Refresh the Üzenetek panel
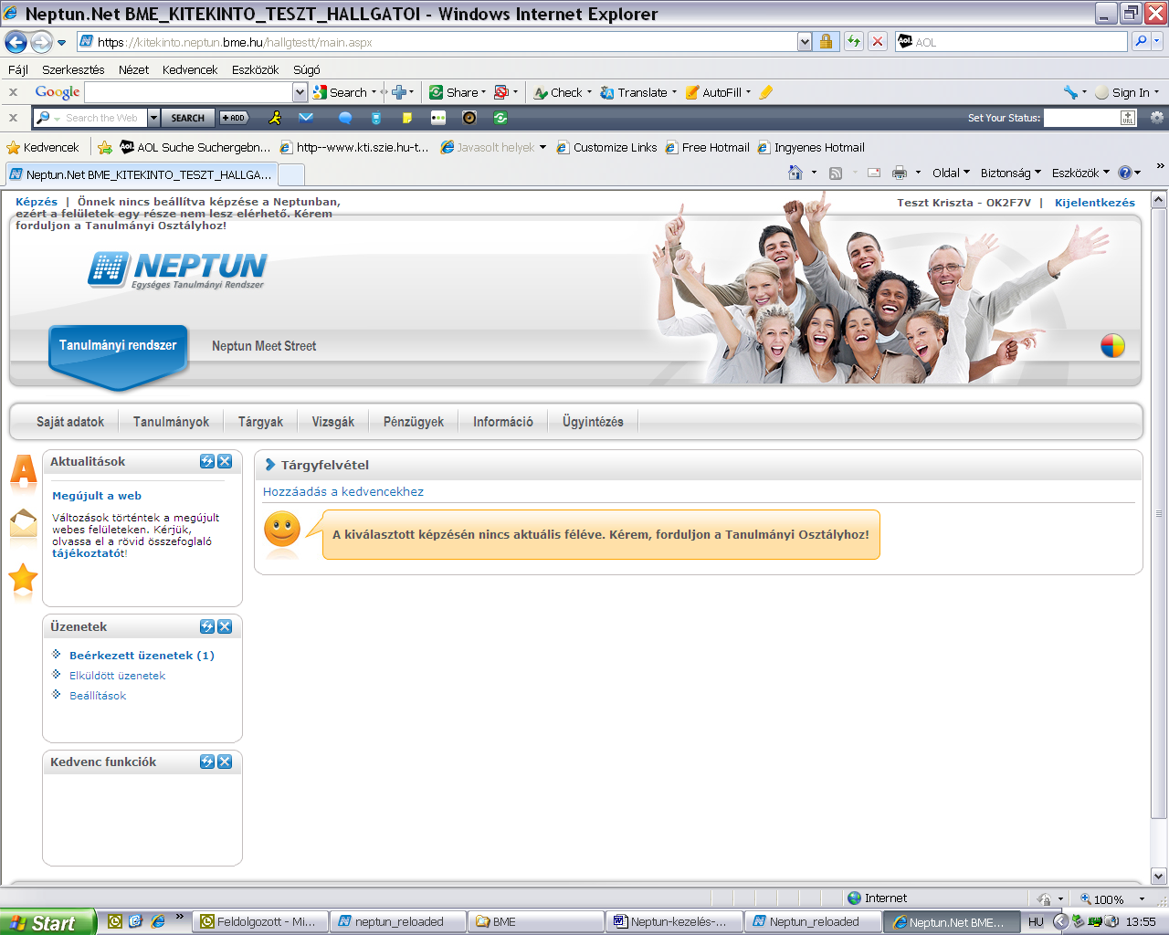1169x935 pixels. [207, 627]
